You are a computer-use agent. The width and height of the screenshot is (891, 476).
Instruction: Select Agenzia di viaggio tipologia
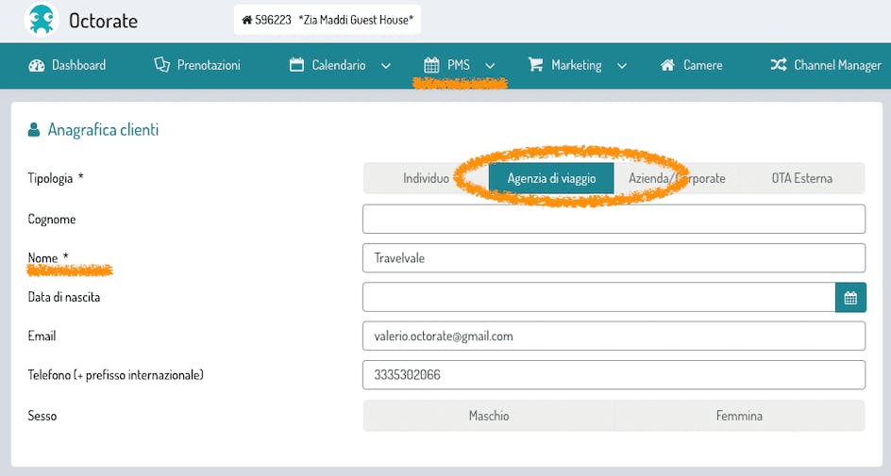tap(551, 178)
